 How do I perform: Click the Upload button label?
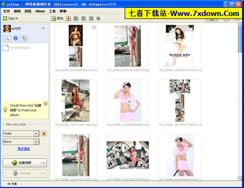[25, 173]
